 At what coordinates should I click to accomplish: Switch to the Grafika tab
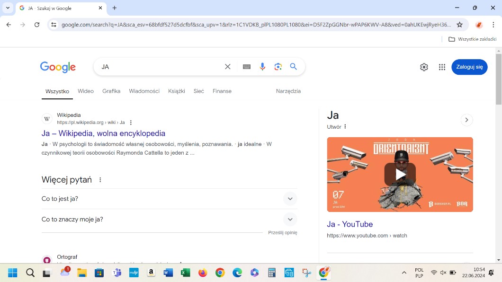tap(111, 91)
